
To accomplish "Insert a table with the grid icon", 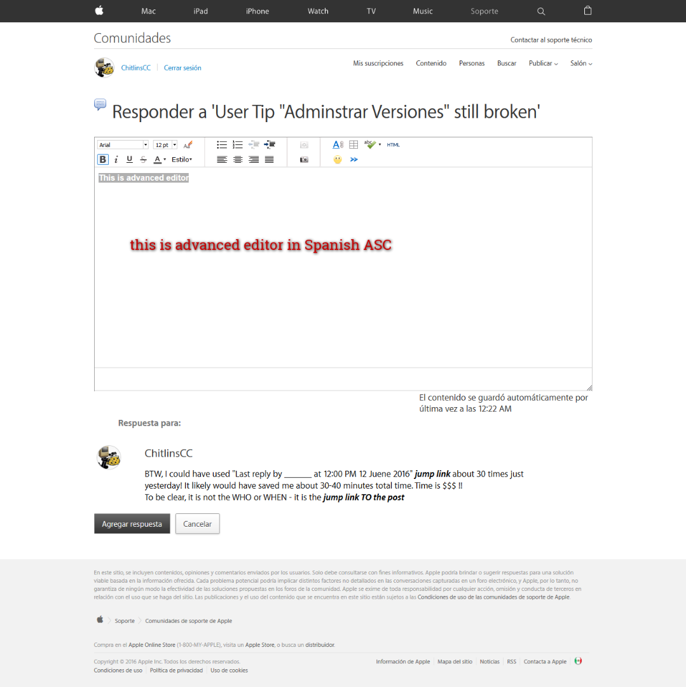I will point(353,144).
